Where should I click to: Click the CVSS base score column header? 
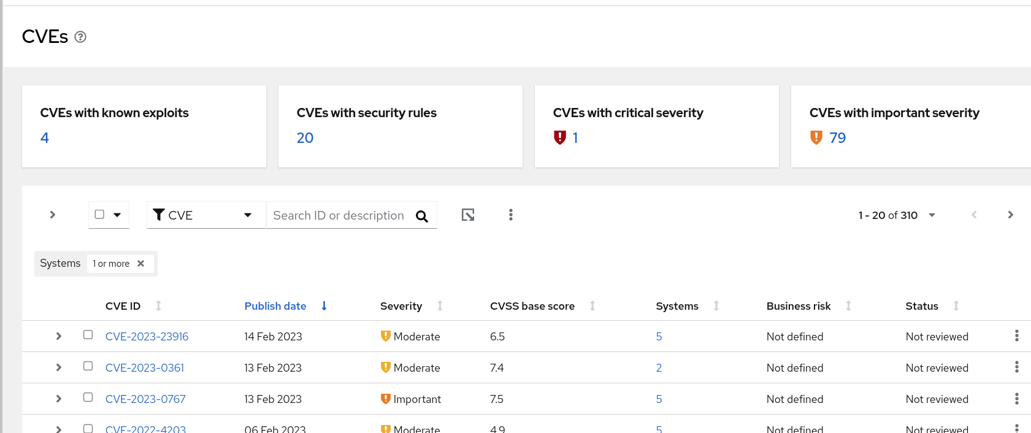(532, 306)
